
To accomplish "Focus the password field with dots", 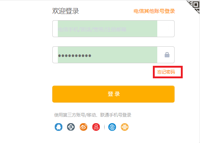I will point(113,55).
